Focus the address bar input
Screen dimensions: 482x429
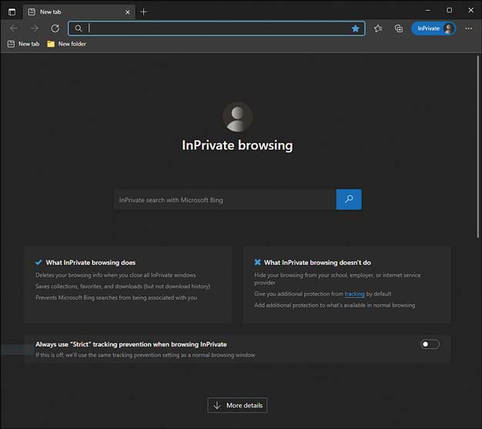216,28
